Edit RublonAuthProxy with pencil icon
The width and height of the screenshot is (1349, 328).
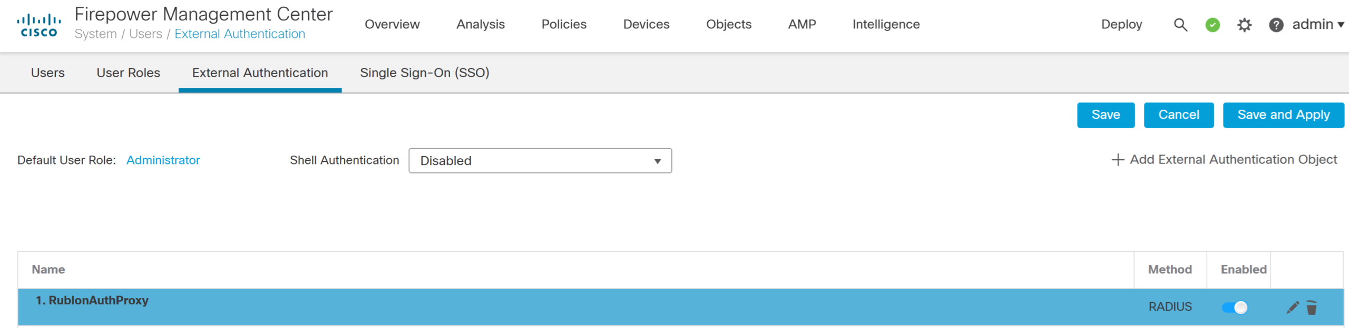pos(1292,307)
